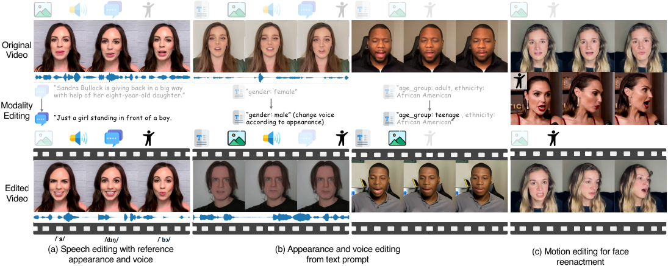Select the first edited frame of the long-haired man
The height and width of the screenshot is (266, 668).
[218, 186]
